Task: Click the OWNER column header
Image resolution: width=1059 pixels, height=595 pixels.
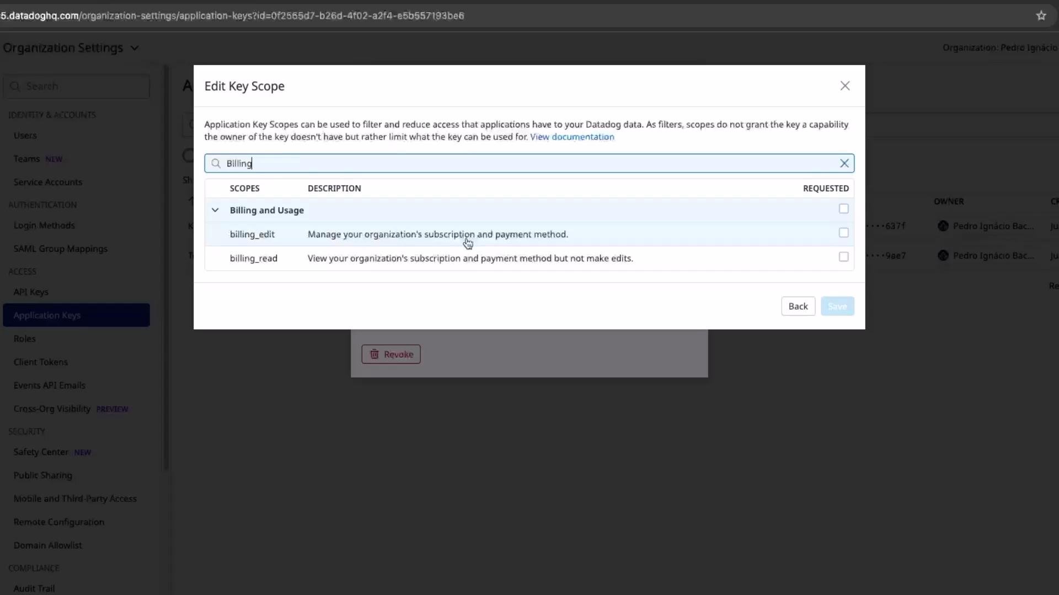Action: pos(949,202)
